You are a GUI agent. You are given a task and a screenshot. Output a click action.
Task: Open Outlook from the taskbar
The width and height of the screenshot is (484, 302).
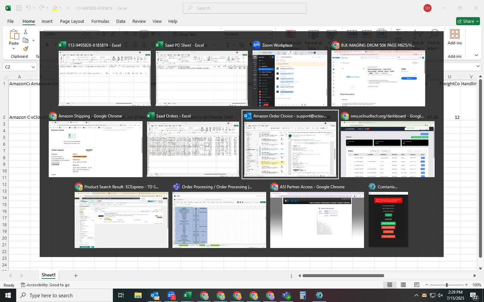tap(155, 295)
